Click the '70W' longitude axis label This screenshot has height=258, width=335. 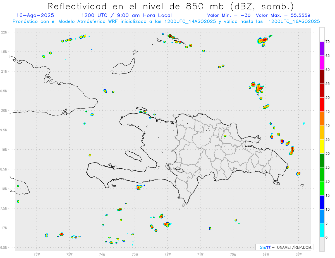click(x=233, y=254)
